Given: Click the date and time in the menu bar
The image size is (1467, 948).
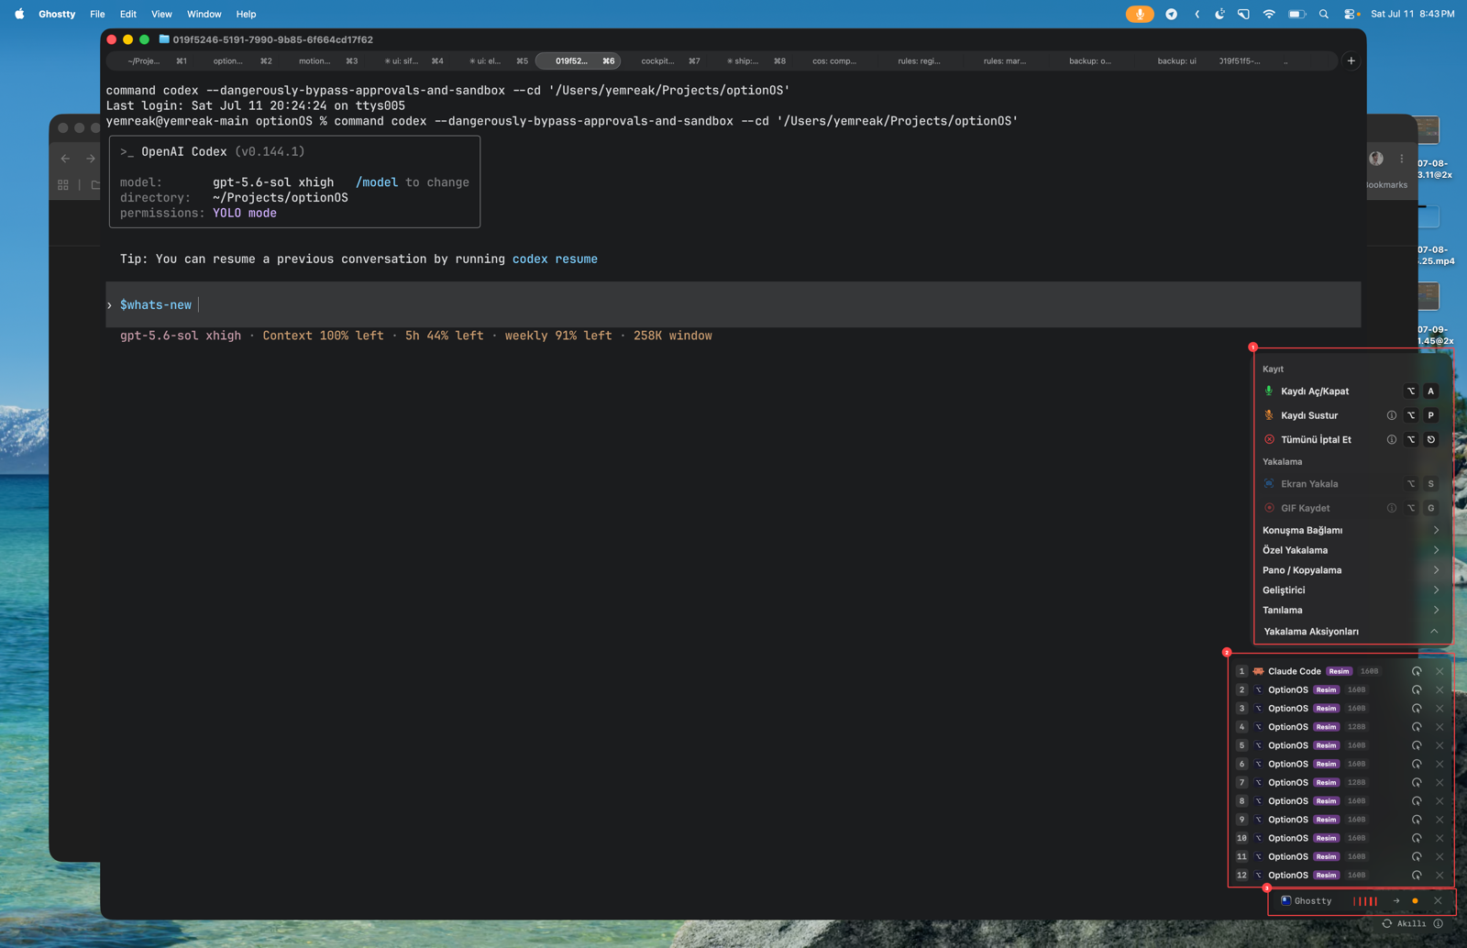Looking at the screenshot, I should point(1412,14).
